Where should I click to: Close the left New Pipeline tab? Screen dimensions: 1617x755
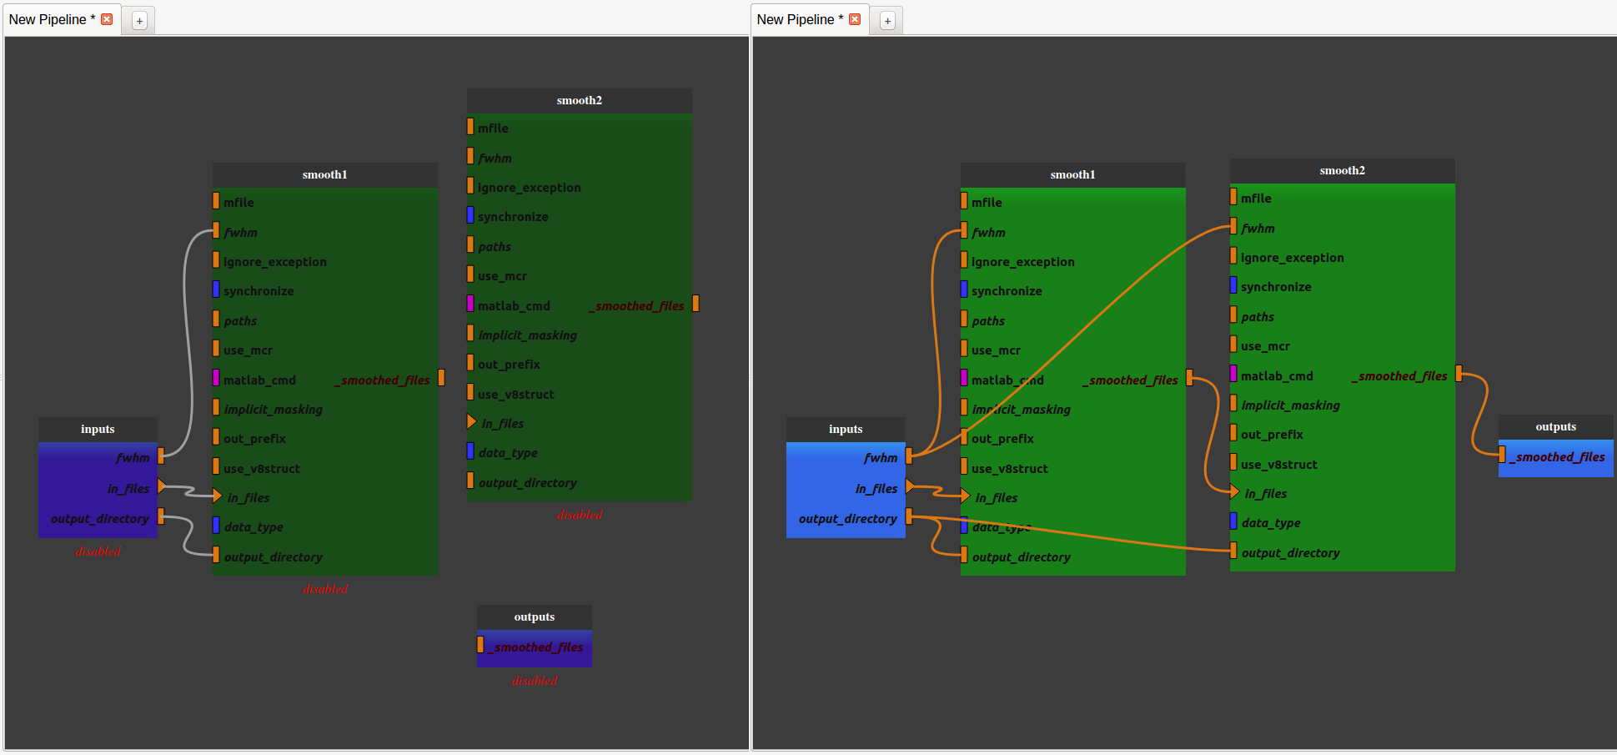click(107, 19)
